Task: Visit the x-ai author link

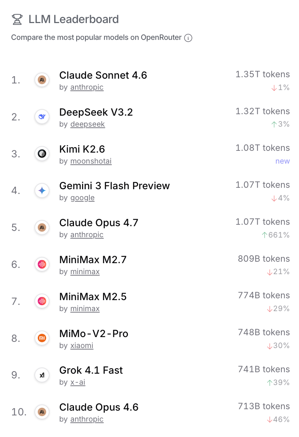Action: [78, 382]
